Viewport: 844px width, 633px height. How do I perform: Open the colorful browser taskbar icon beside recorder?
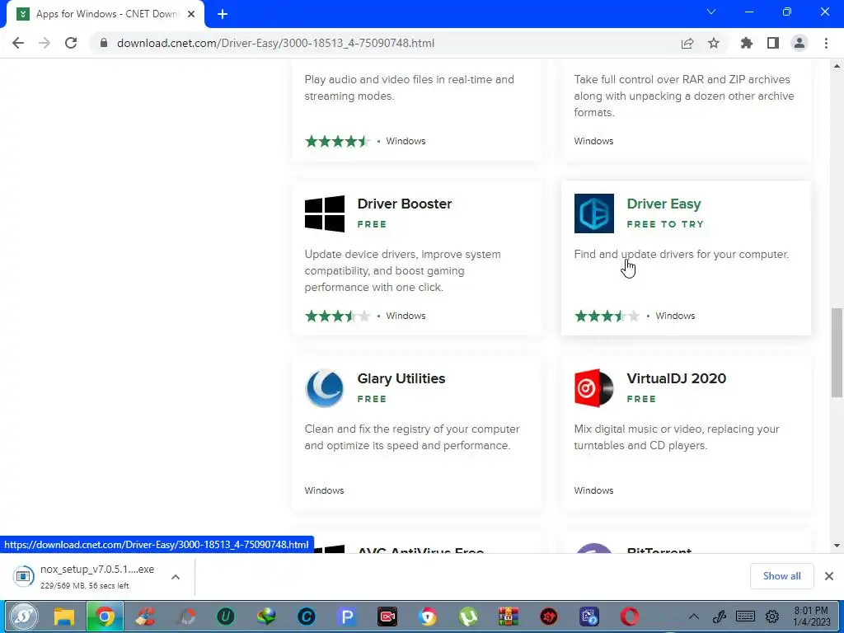[x=428, y=617]
